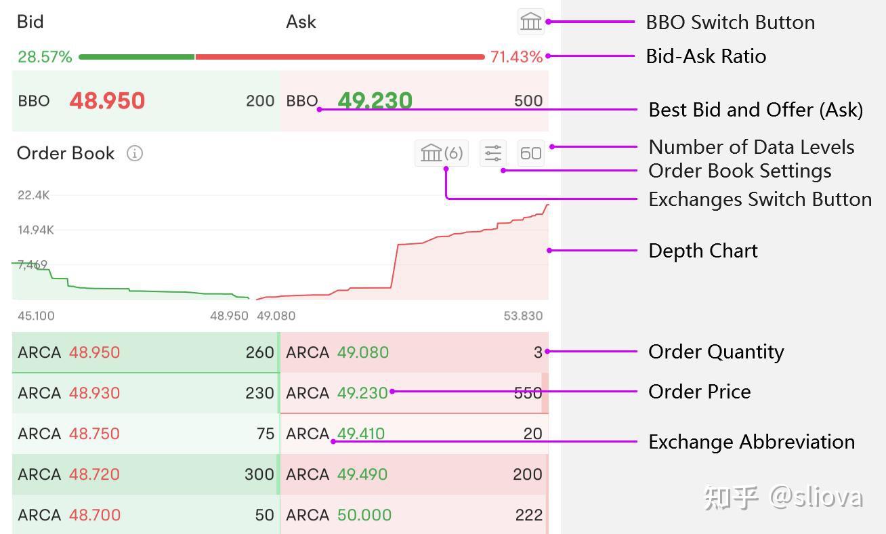Open the Order Book settings sliders icon

492,154
